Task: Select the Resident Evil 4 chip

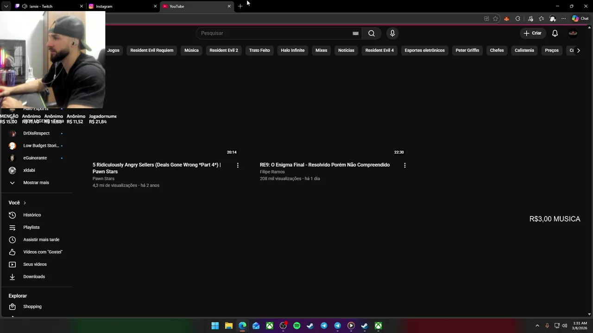Action: [x=379, y=50]
